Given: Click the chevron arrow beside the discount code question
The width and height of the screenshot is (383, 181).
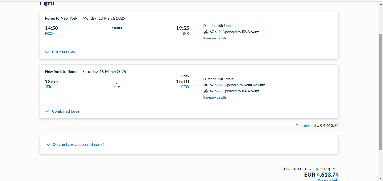Looking at the screenshot, I should pyautogui.click(x=48, y=145).
